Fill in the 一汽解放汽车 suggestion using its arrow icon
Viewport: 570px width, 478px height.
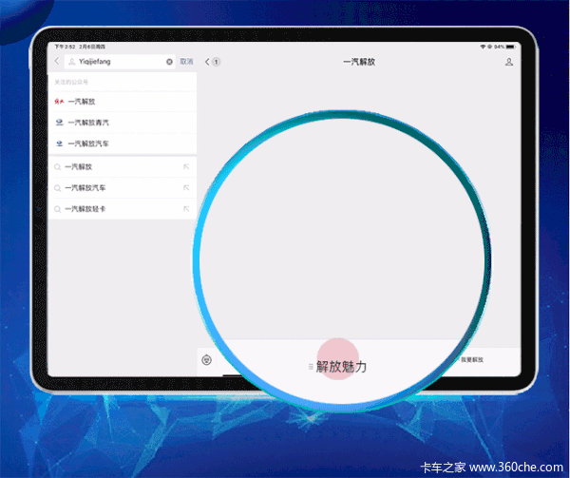[x=186, y=188]
